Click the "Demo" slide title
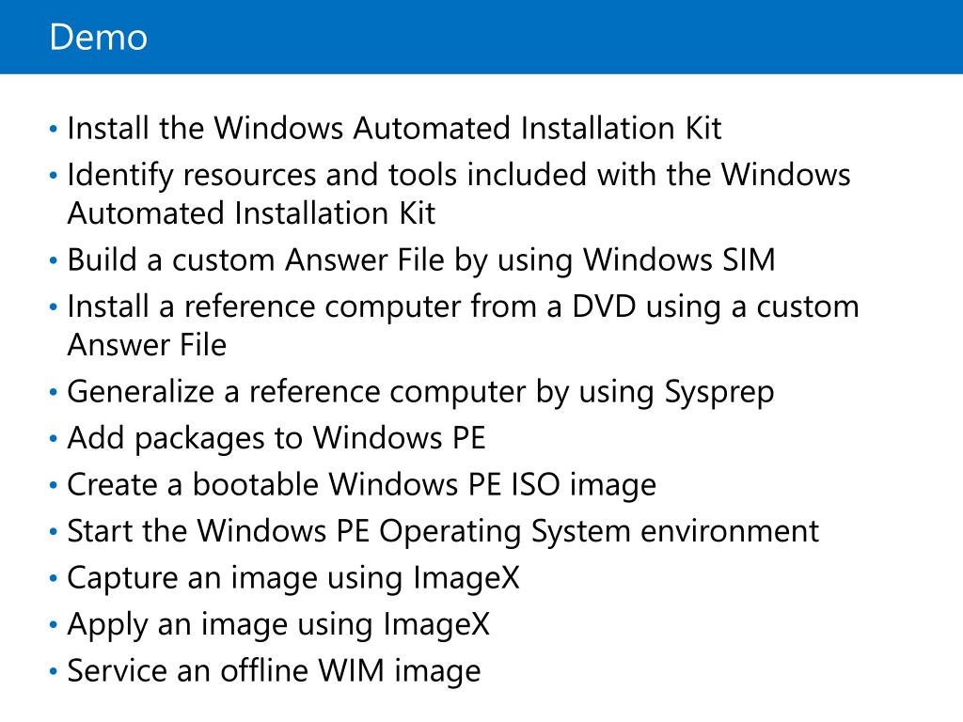Viewport: 963px width, 722px height. coord(98,38)
